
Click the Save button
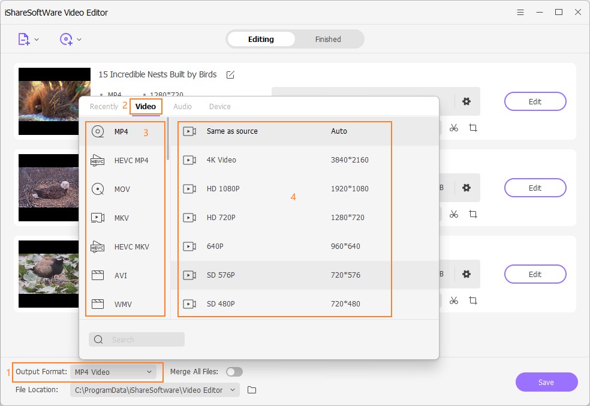coord(546,382)
